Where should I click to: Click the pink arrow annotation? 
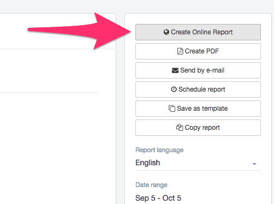coord(79,31)
